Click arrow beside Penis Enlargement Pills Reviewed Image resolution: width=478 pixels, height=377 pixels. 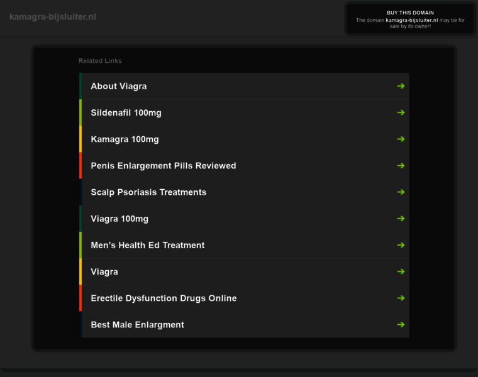[401, 166]
